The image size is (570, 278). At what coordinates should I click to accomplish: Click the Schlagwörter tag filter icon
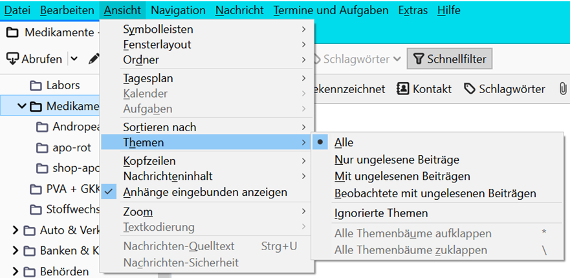(470, 89)
